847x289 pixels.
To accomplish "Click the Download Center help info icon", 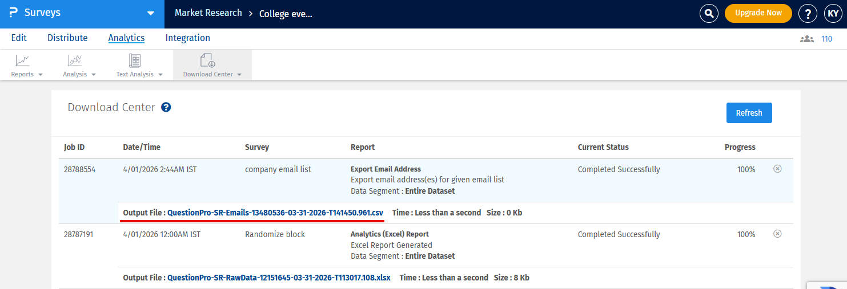I will pos(166,107).
